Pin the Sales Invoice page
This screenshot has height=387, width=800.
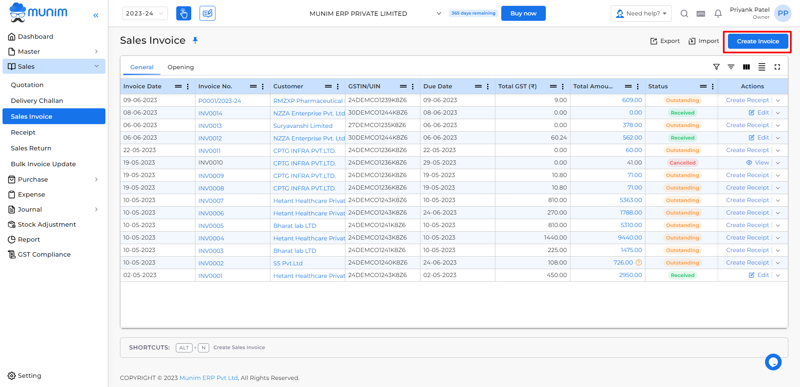(x=195, y=40)
